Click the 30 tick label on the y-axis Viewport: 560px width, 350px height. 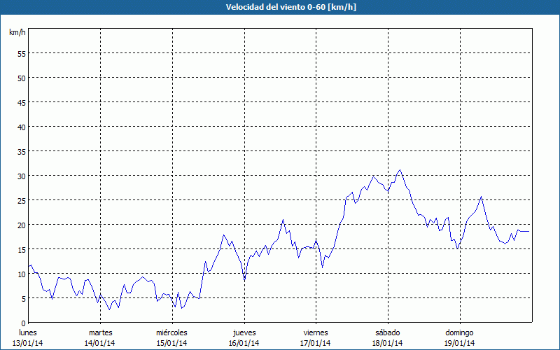(21, 176)
